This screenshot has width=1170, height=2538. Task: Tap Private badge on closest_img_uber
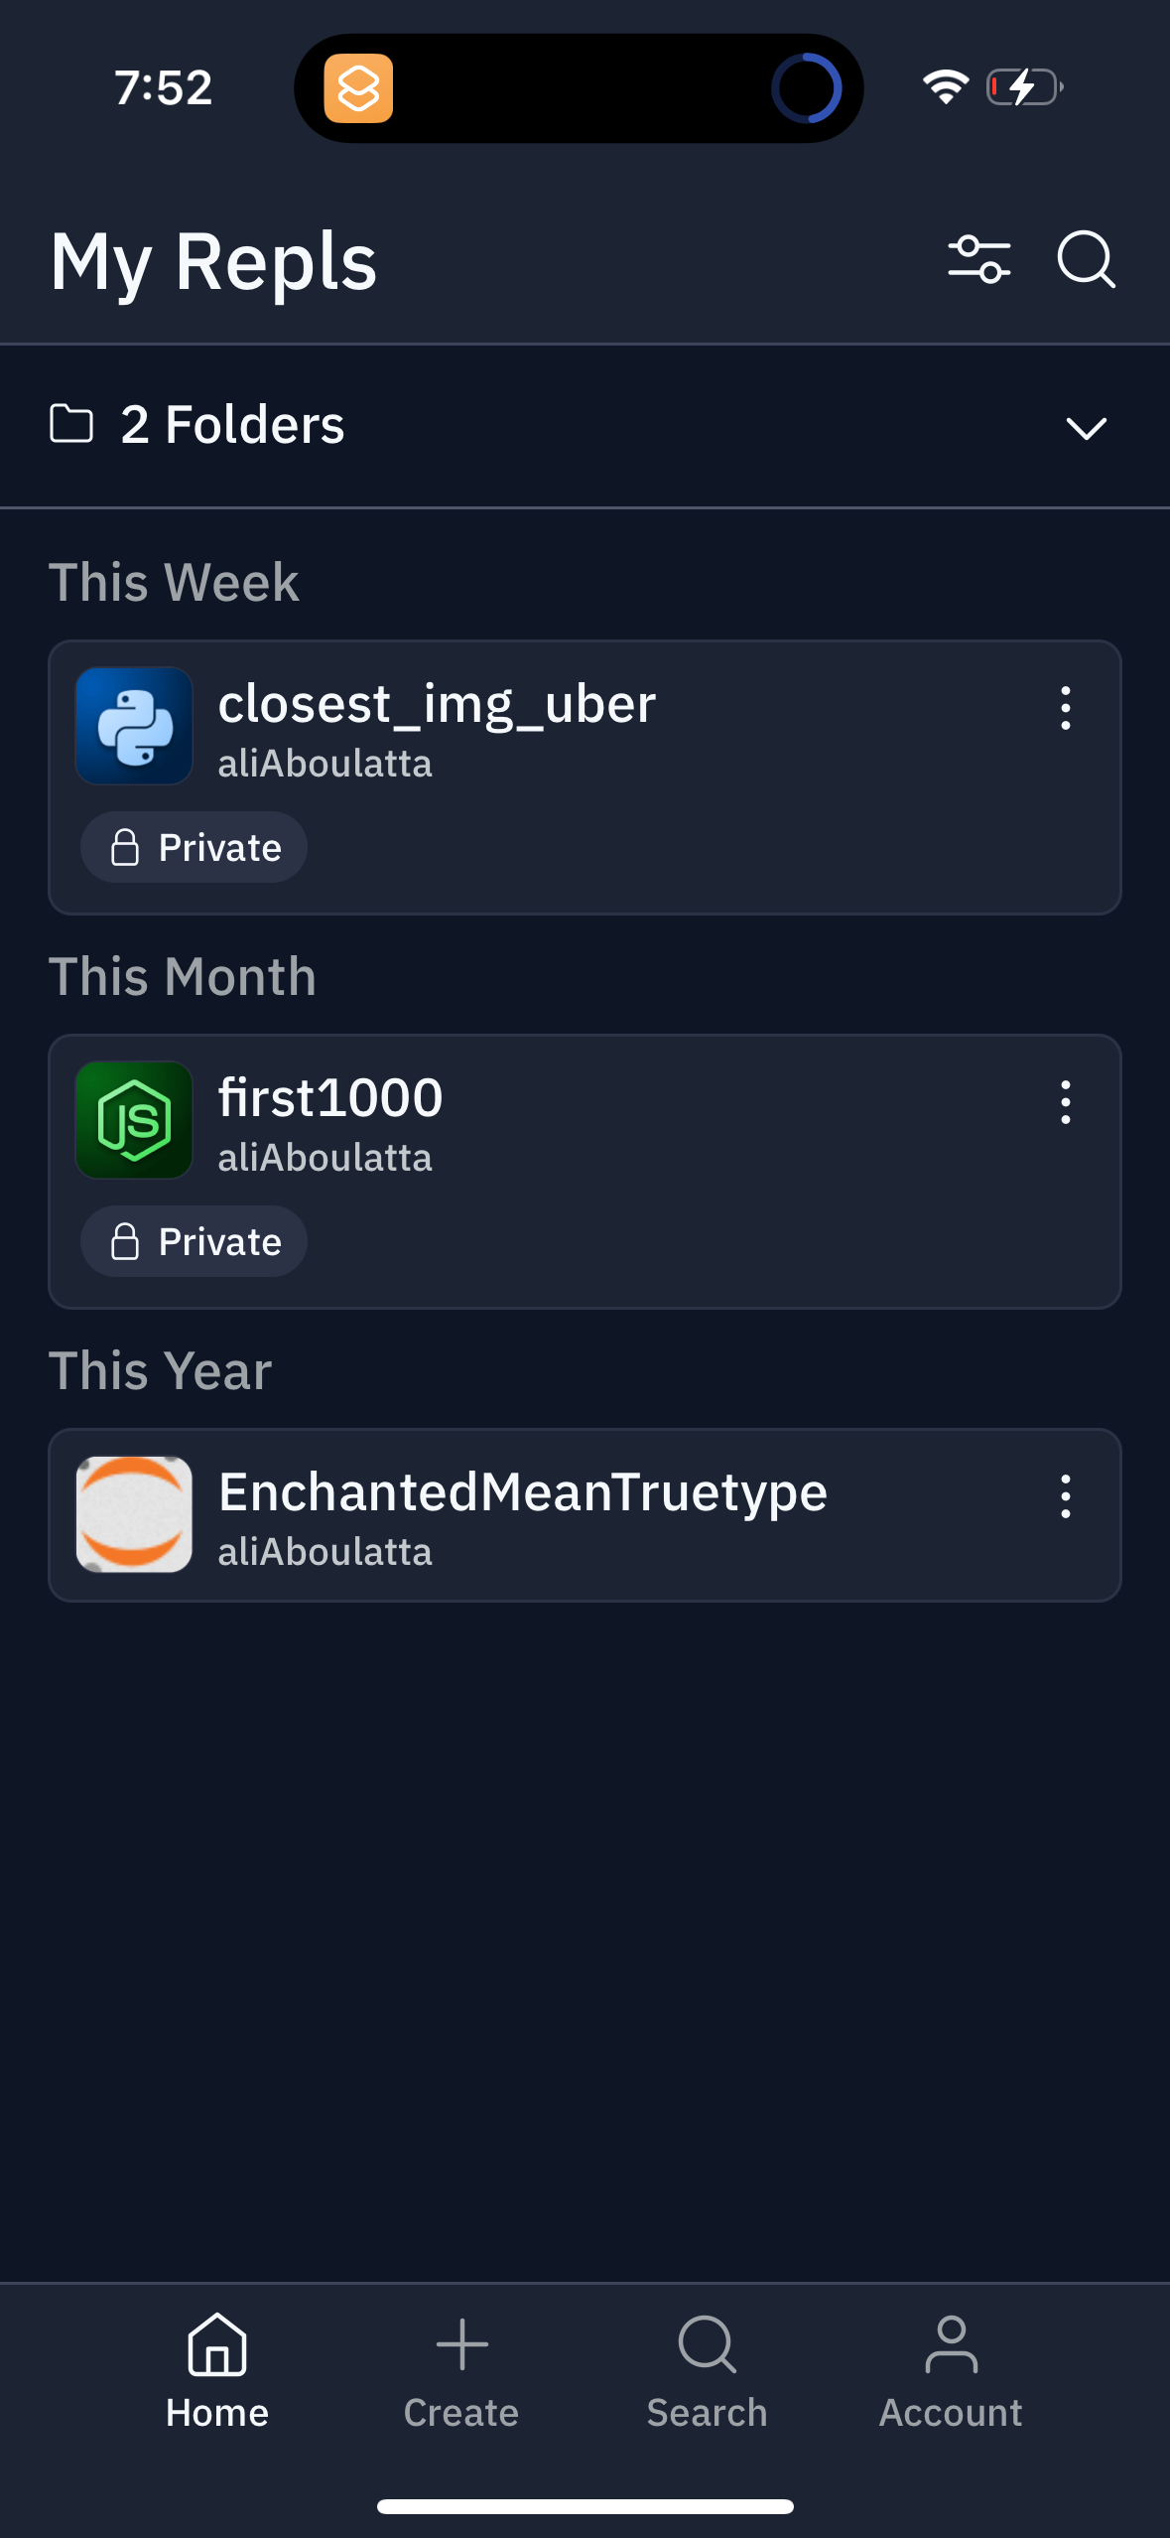point(195,848)
